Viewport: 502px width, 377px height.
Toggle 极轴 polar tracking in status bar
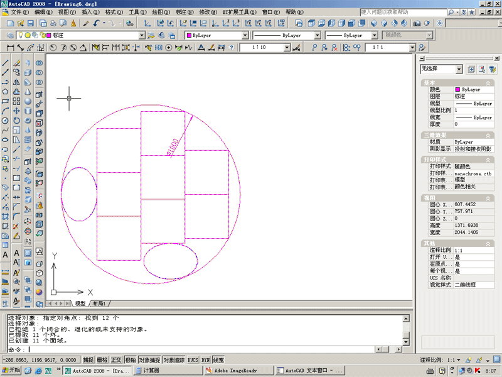[131, 360]
